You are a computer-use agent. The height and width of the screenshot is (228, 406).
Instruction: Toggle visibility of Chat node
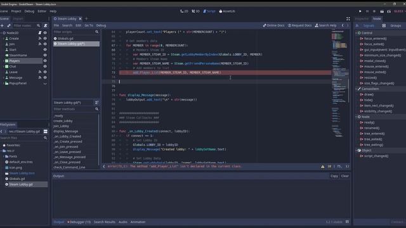(45, 66)
